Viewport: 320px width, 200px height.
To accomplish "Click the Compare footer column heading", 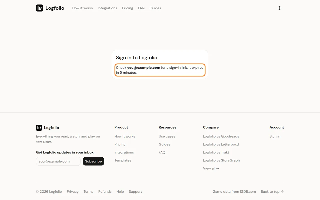I will pyautogui.click(x=211, y=127).
